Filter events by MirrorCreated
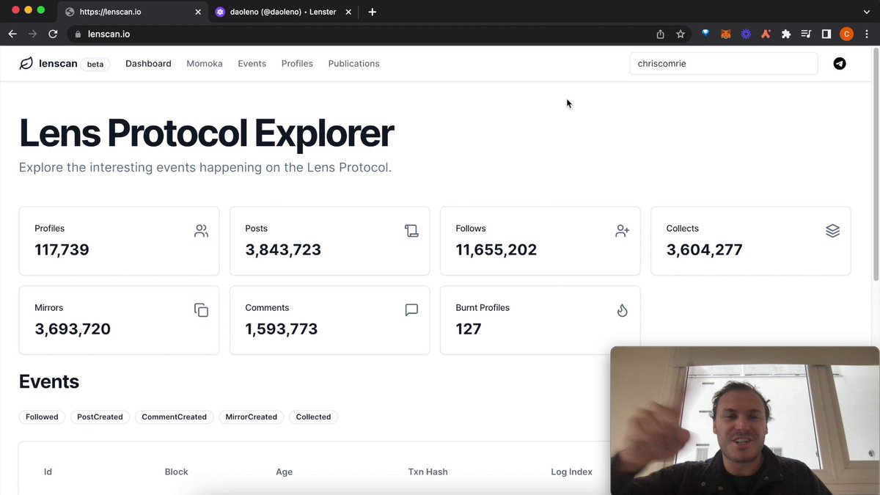The image size is (880, 495). [252, 417]
